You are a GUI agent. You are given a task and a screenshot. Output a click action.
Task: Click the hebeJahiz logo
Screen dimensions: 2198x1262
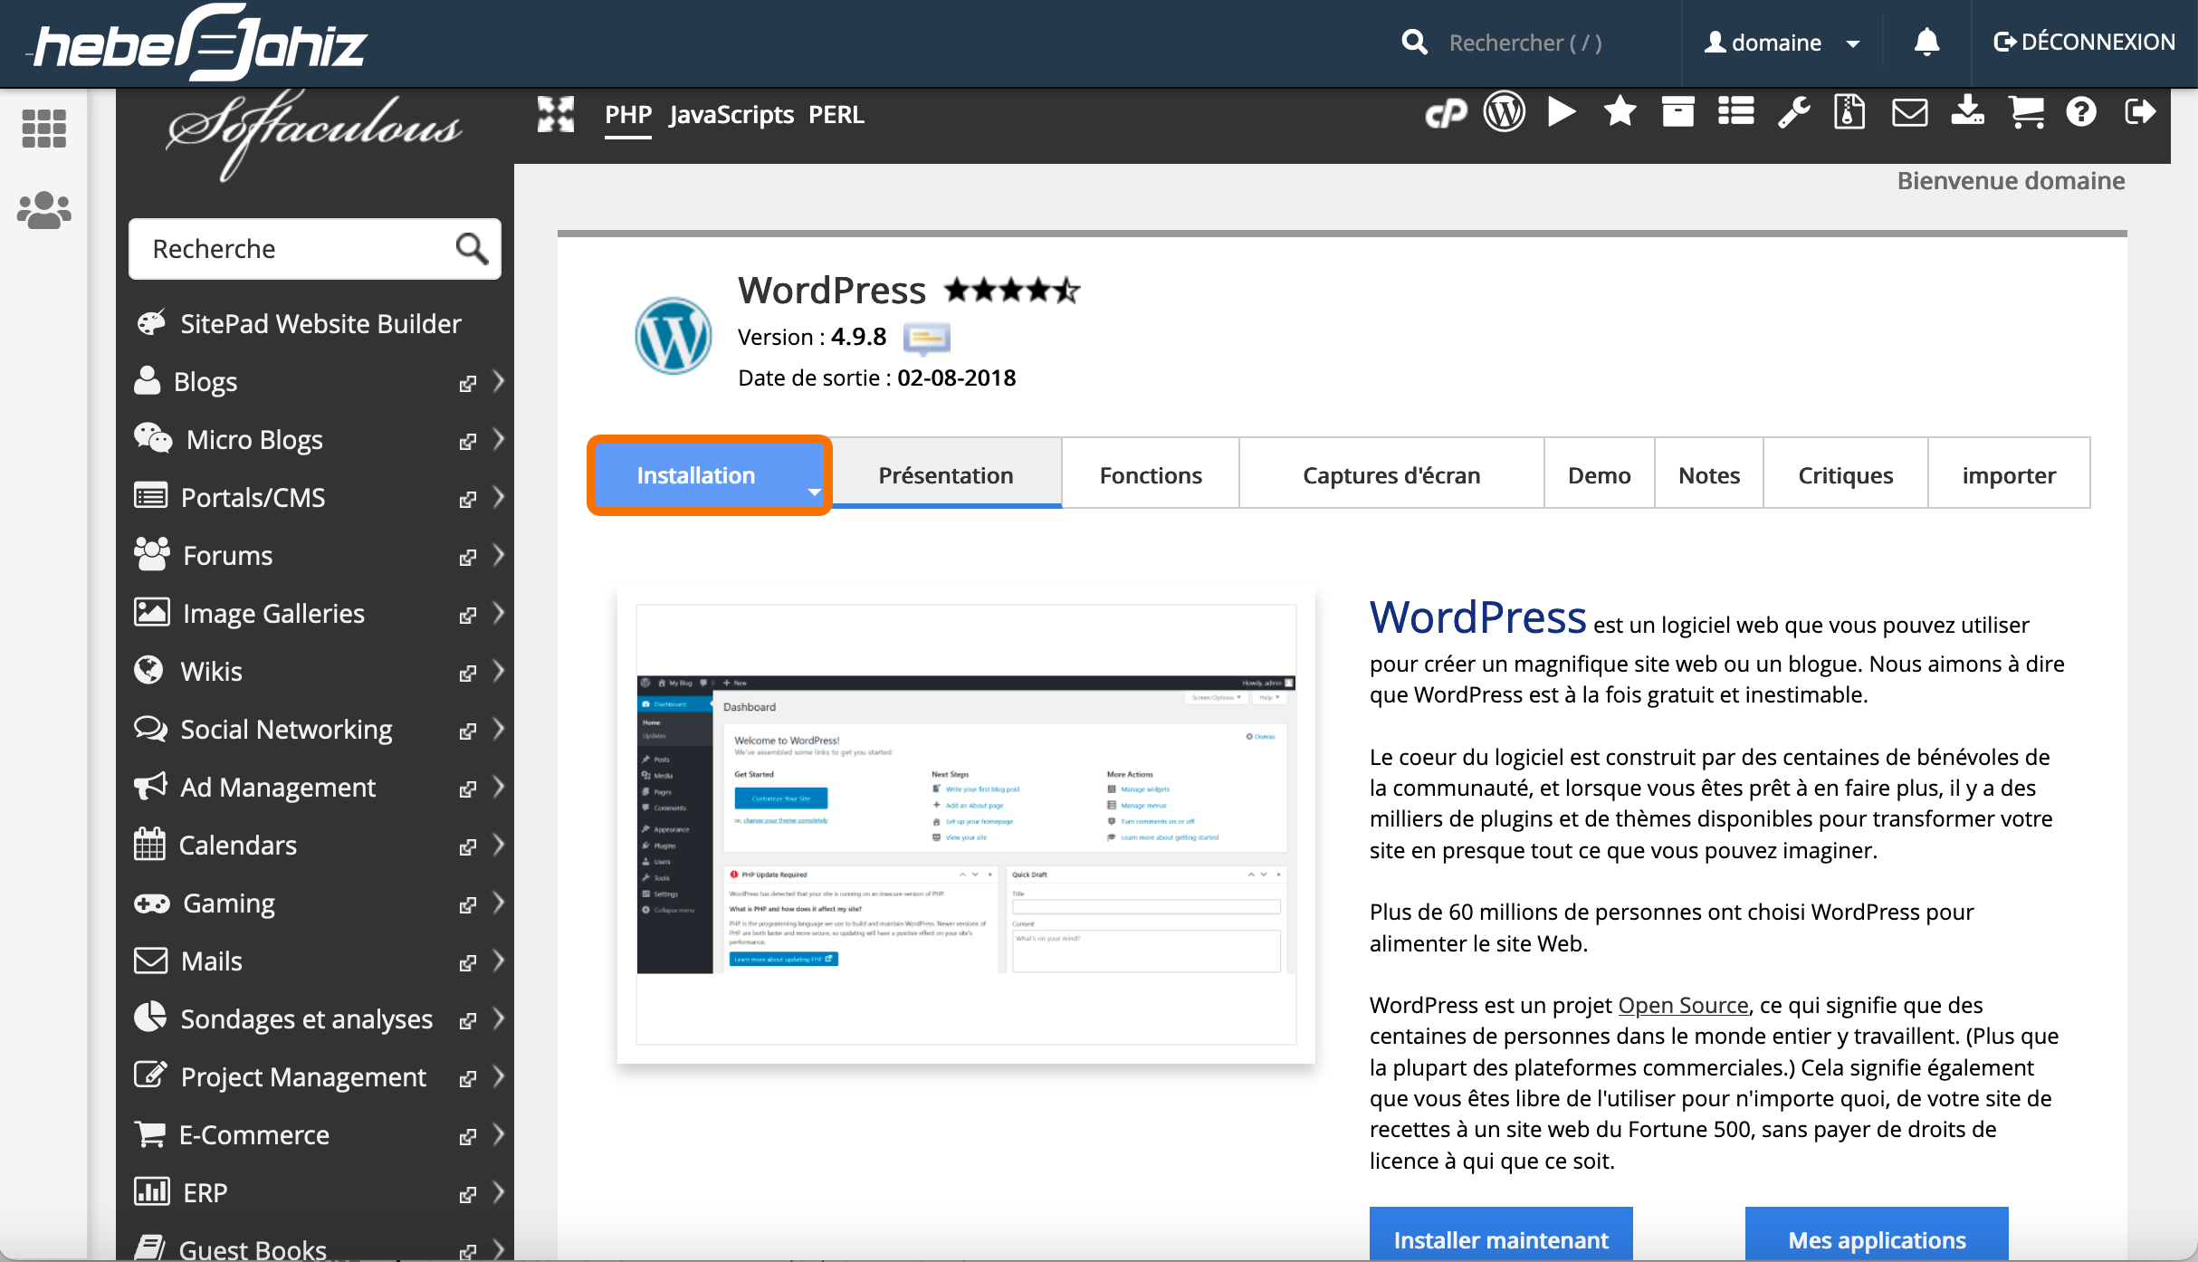click(199, 43)
